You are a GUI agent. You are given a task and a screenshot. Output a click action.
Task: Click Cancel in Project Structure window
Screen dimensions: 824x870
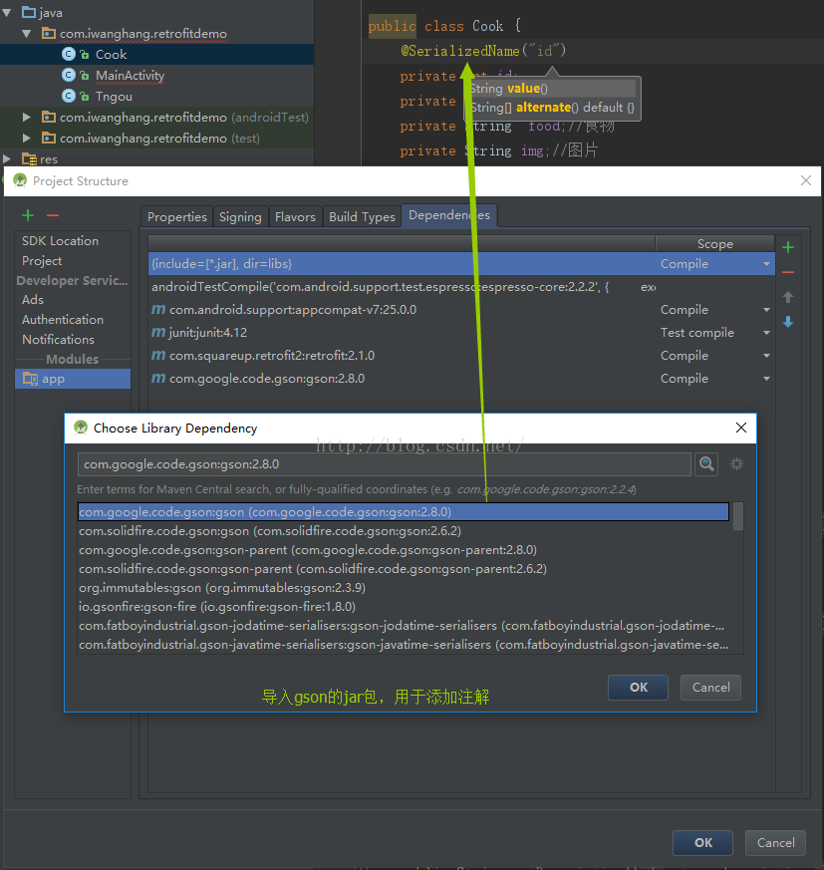click(776, 843)
